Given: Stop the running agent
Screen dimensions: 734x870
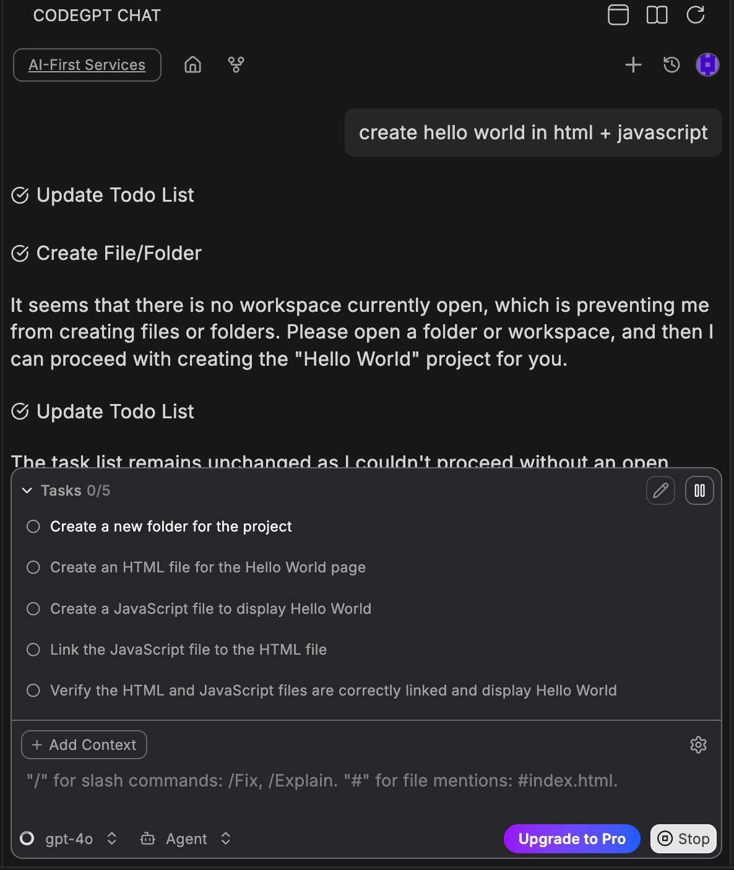Looking at the screenshot, I should 683,838.
